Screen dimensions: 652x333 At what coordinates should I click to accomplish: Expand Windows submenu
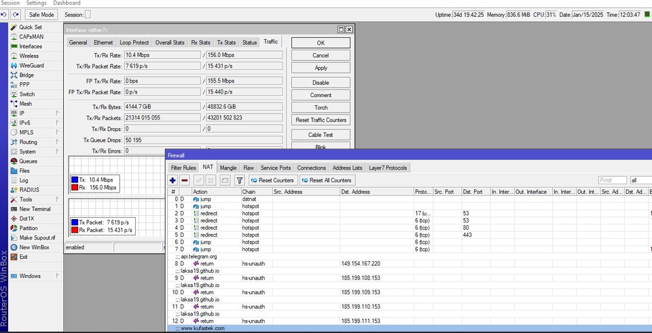pyautogui.click(x=57, y=276)
